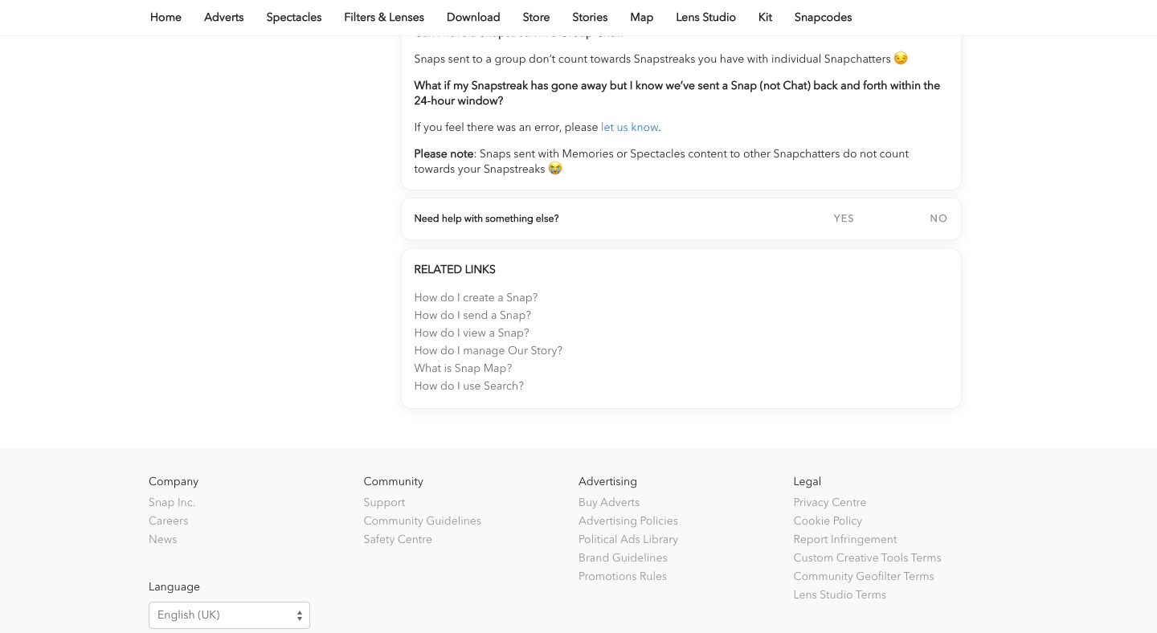Click YES for needing more help
This screenshot has height=633, width=1157.
pos(844,218)
